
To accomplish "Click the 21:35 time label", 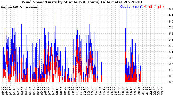I will (147, 91).
